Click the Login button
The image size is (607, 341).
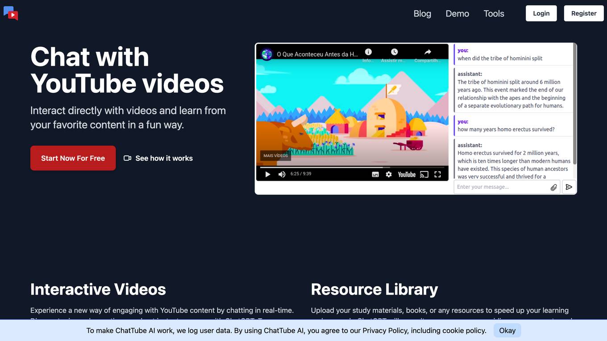(541, 13)
